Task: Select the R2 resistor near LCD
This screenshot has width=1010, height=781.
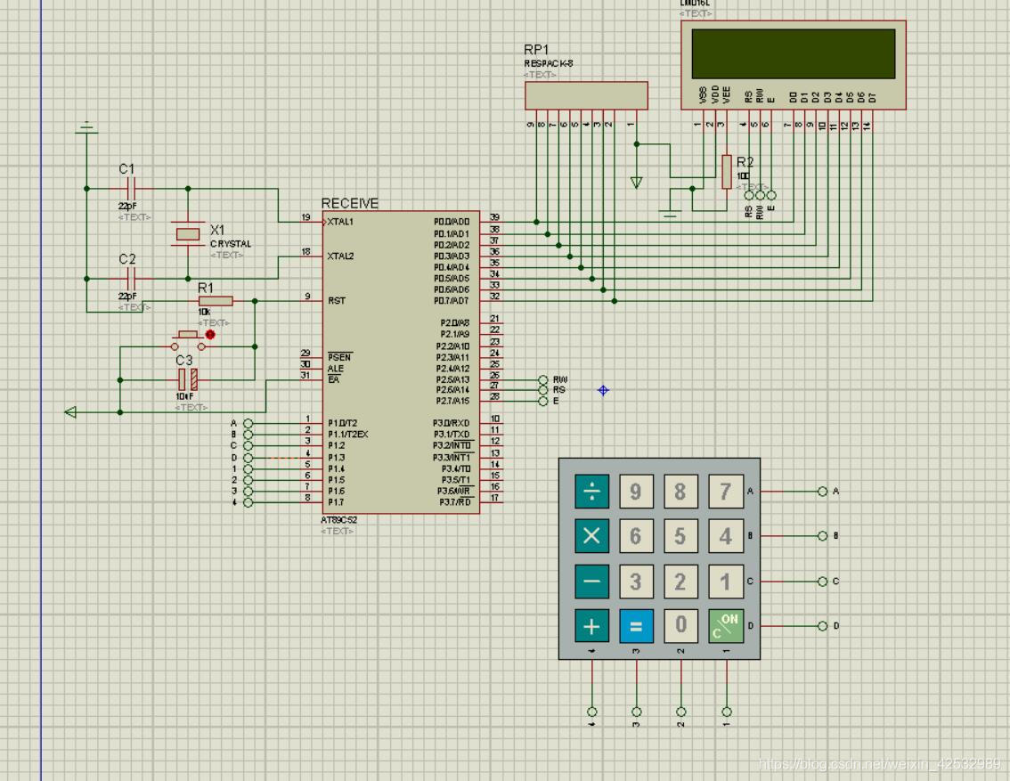Action: tap(727, 171)
